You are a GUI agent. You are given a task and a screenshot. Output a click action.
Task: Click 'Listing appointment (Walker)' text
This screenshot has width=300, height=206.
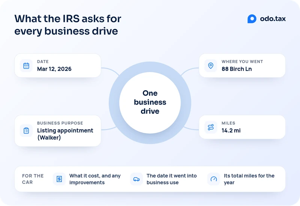[x=65, y=134]
